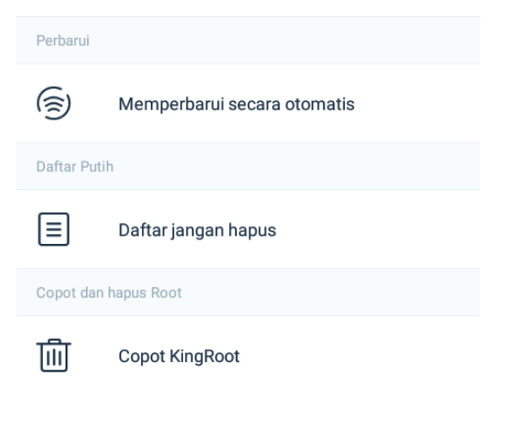Click the word Copot before KingRoot
The height and width of the screenshot is (433, 518).
click(x=142, y=357)
